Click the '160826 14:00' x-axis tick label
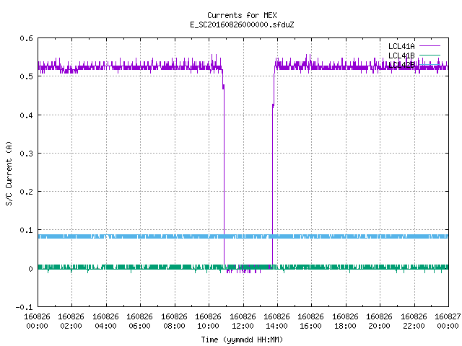Screen dimensions: 462x346 pyautogui.click(x=276, y=321)
